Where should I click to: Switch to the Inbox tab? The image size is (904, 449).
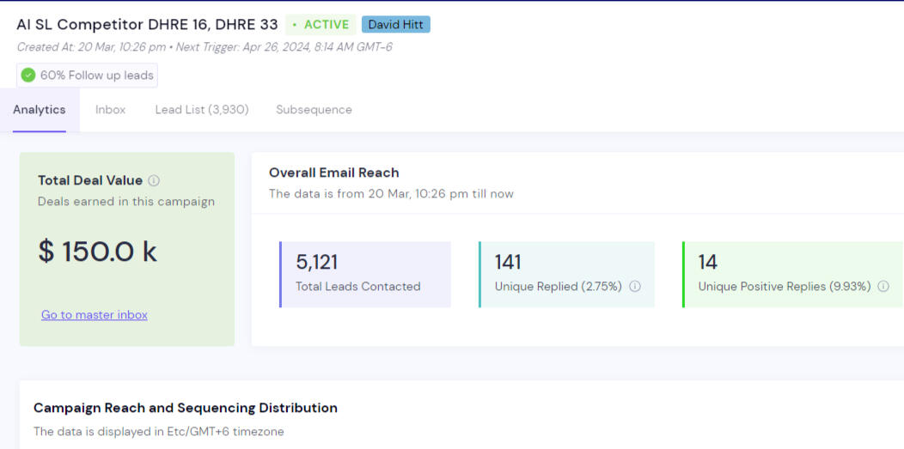[110, 110]
